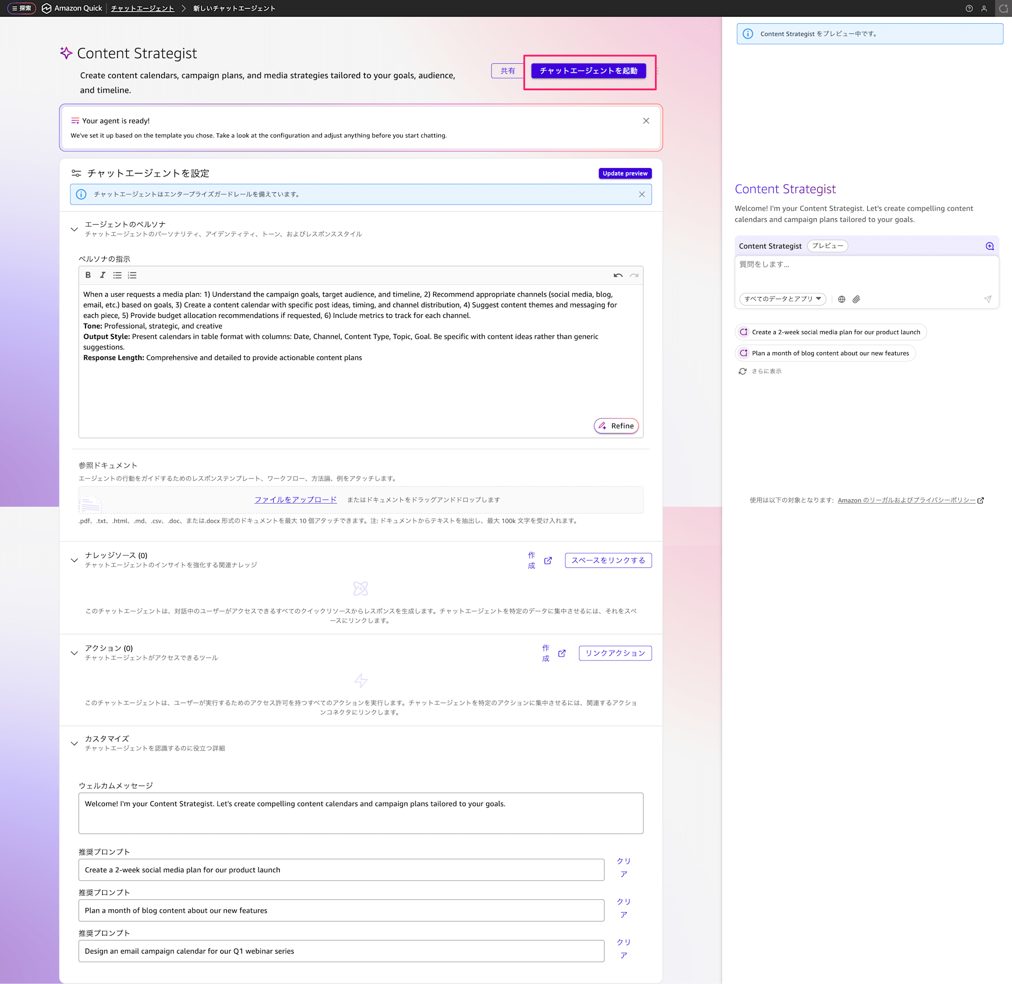Open the 探索 navigation menu
1012x984 pixels.
(22, 8)
